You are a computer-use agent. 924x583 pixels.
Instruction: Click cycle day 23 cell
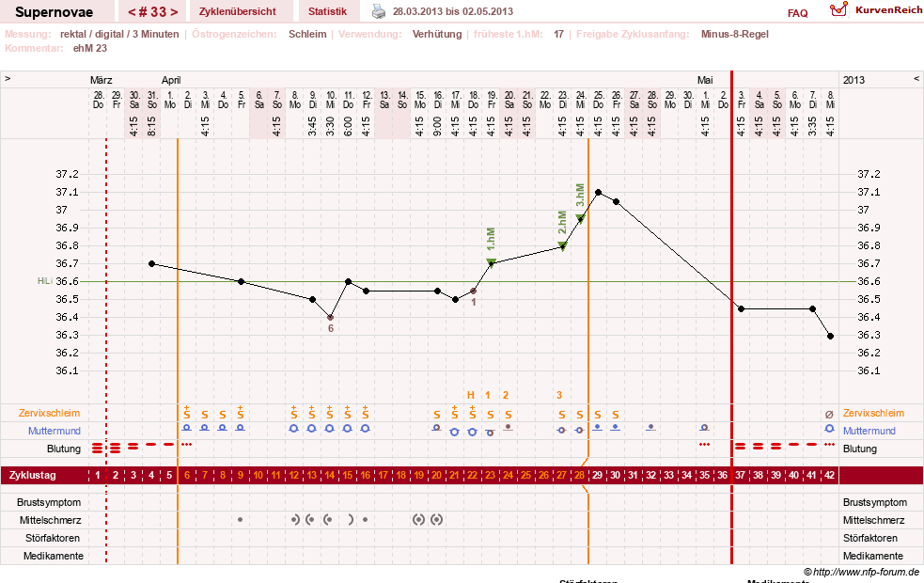(x=491, y=475)
